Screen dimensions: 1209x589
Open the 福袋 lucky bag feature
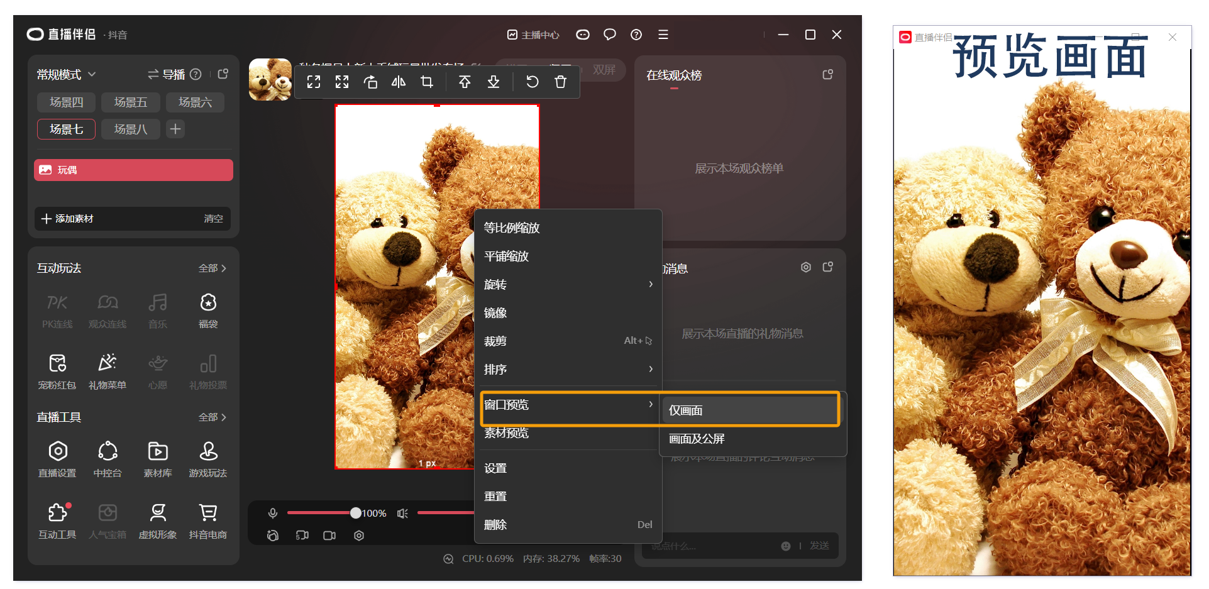pyautogui.click(x=208, y=310)
